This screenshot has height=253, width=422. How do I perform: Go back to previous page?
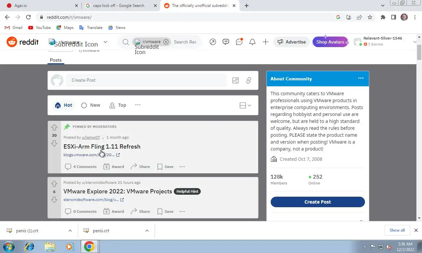click(x=7, y=17)
